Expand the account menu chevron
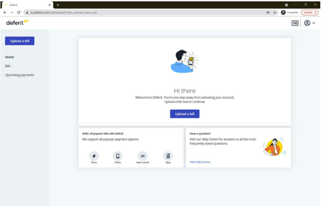Image resolution: width=322 pixels, height=206 pixels. 314,23
